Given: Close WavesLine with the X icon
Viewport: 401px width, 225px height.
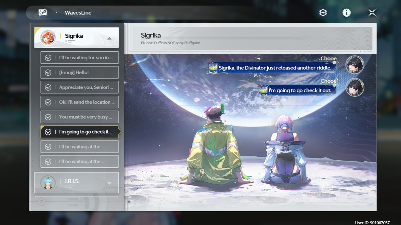Looking at the screenshot, I should (x=372, y=13).
